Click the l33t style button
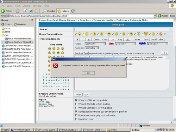Screen dimensions: 176x132 (x=86, y=95)
